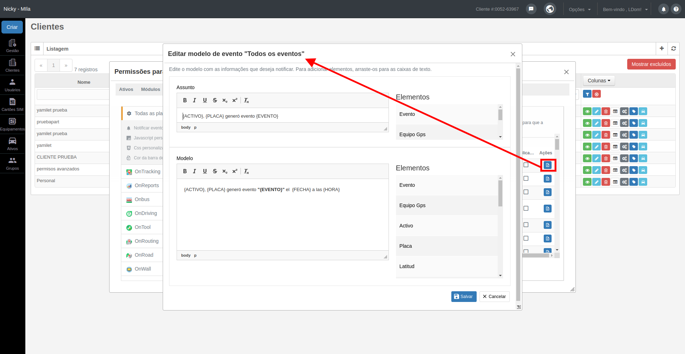Click the Nome column filter input
This screenshot has height=354, width=685.
click(73, 94)
